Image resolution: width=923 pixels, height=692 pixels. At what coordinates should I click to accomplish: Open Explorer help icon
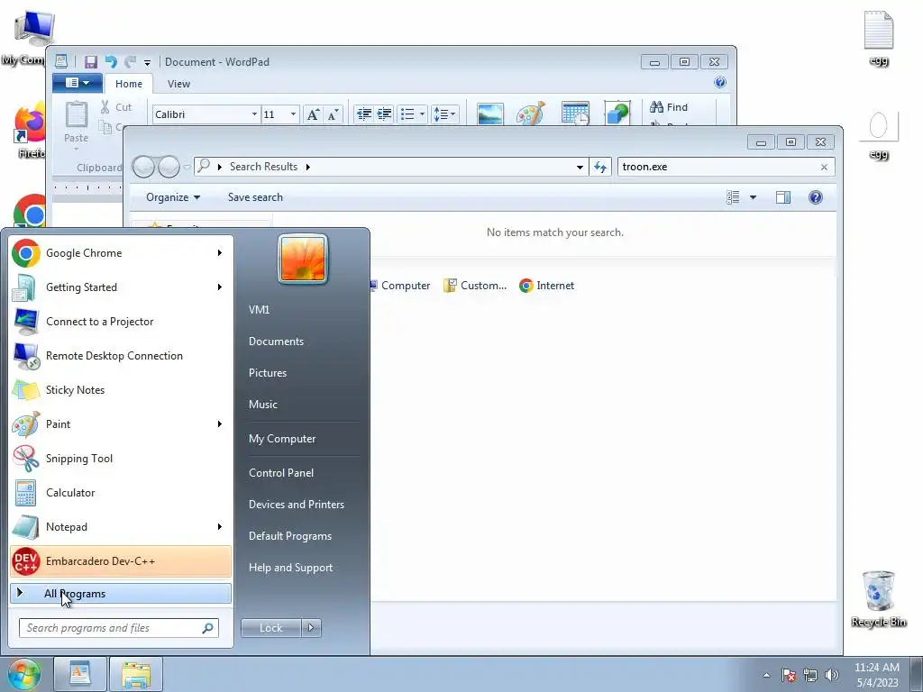click(x=815, y=197)
